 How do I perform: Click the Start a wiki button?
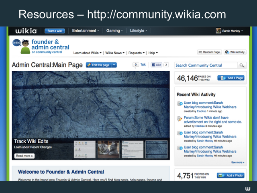[x=55, y=31]
